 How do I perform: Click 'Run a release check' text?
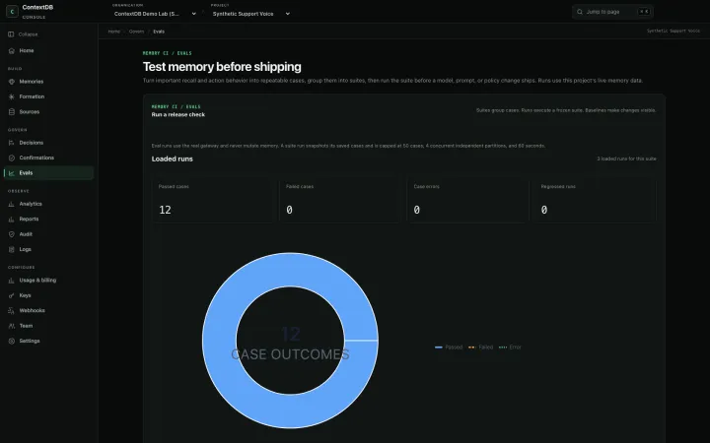coord(177,115)
